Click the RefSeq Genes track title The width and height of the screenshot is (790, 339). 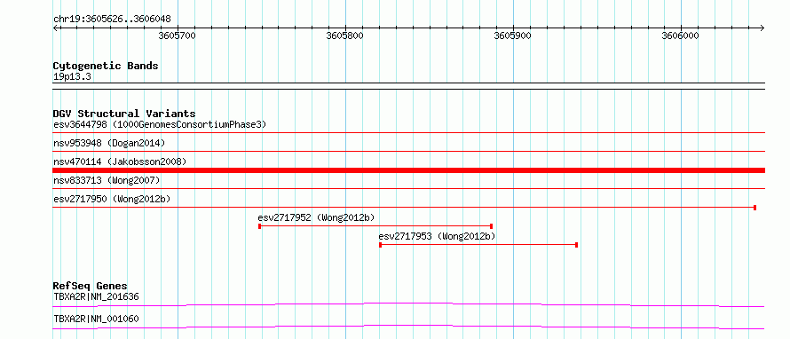(x=91, y=286)
